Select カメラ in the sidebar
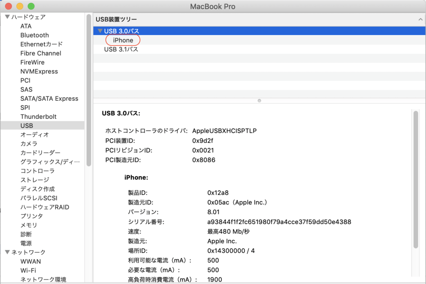426x284 pixels. 29,143
